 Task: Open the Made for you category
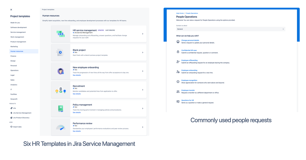point(15,23)
